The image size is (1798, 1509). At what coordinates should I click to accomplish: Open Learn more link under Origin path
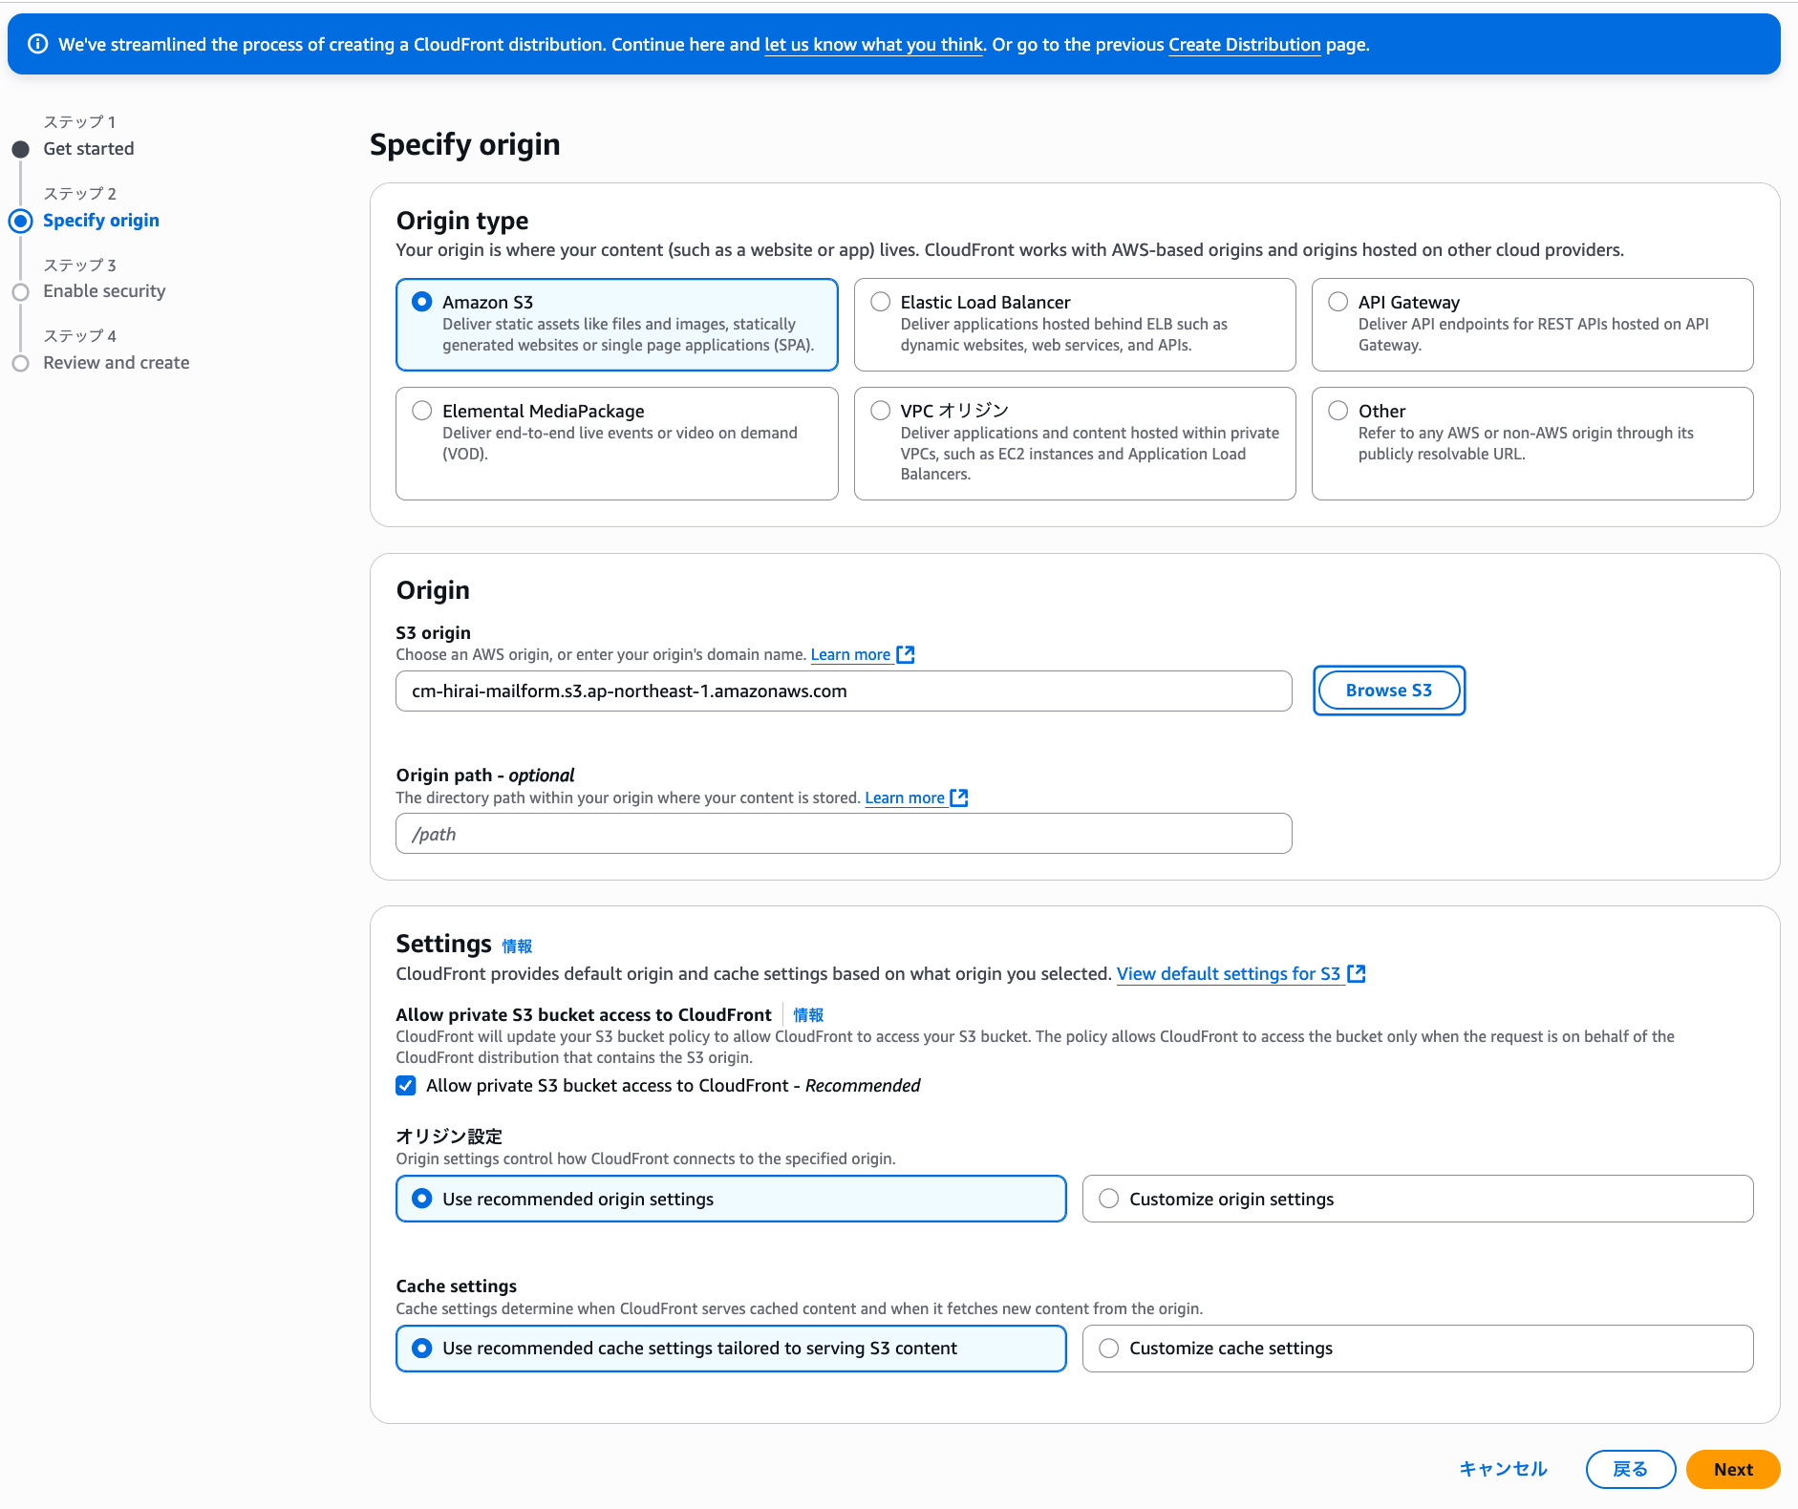(x=905, y=798)
